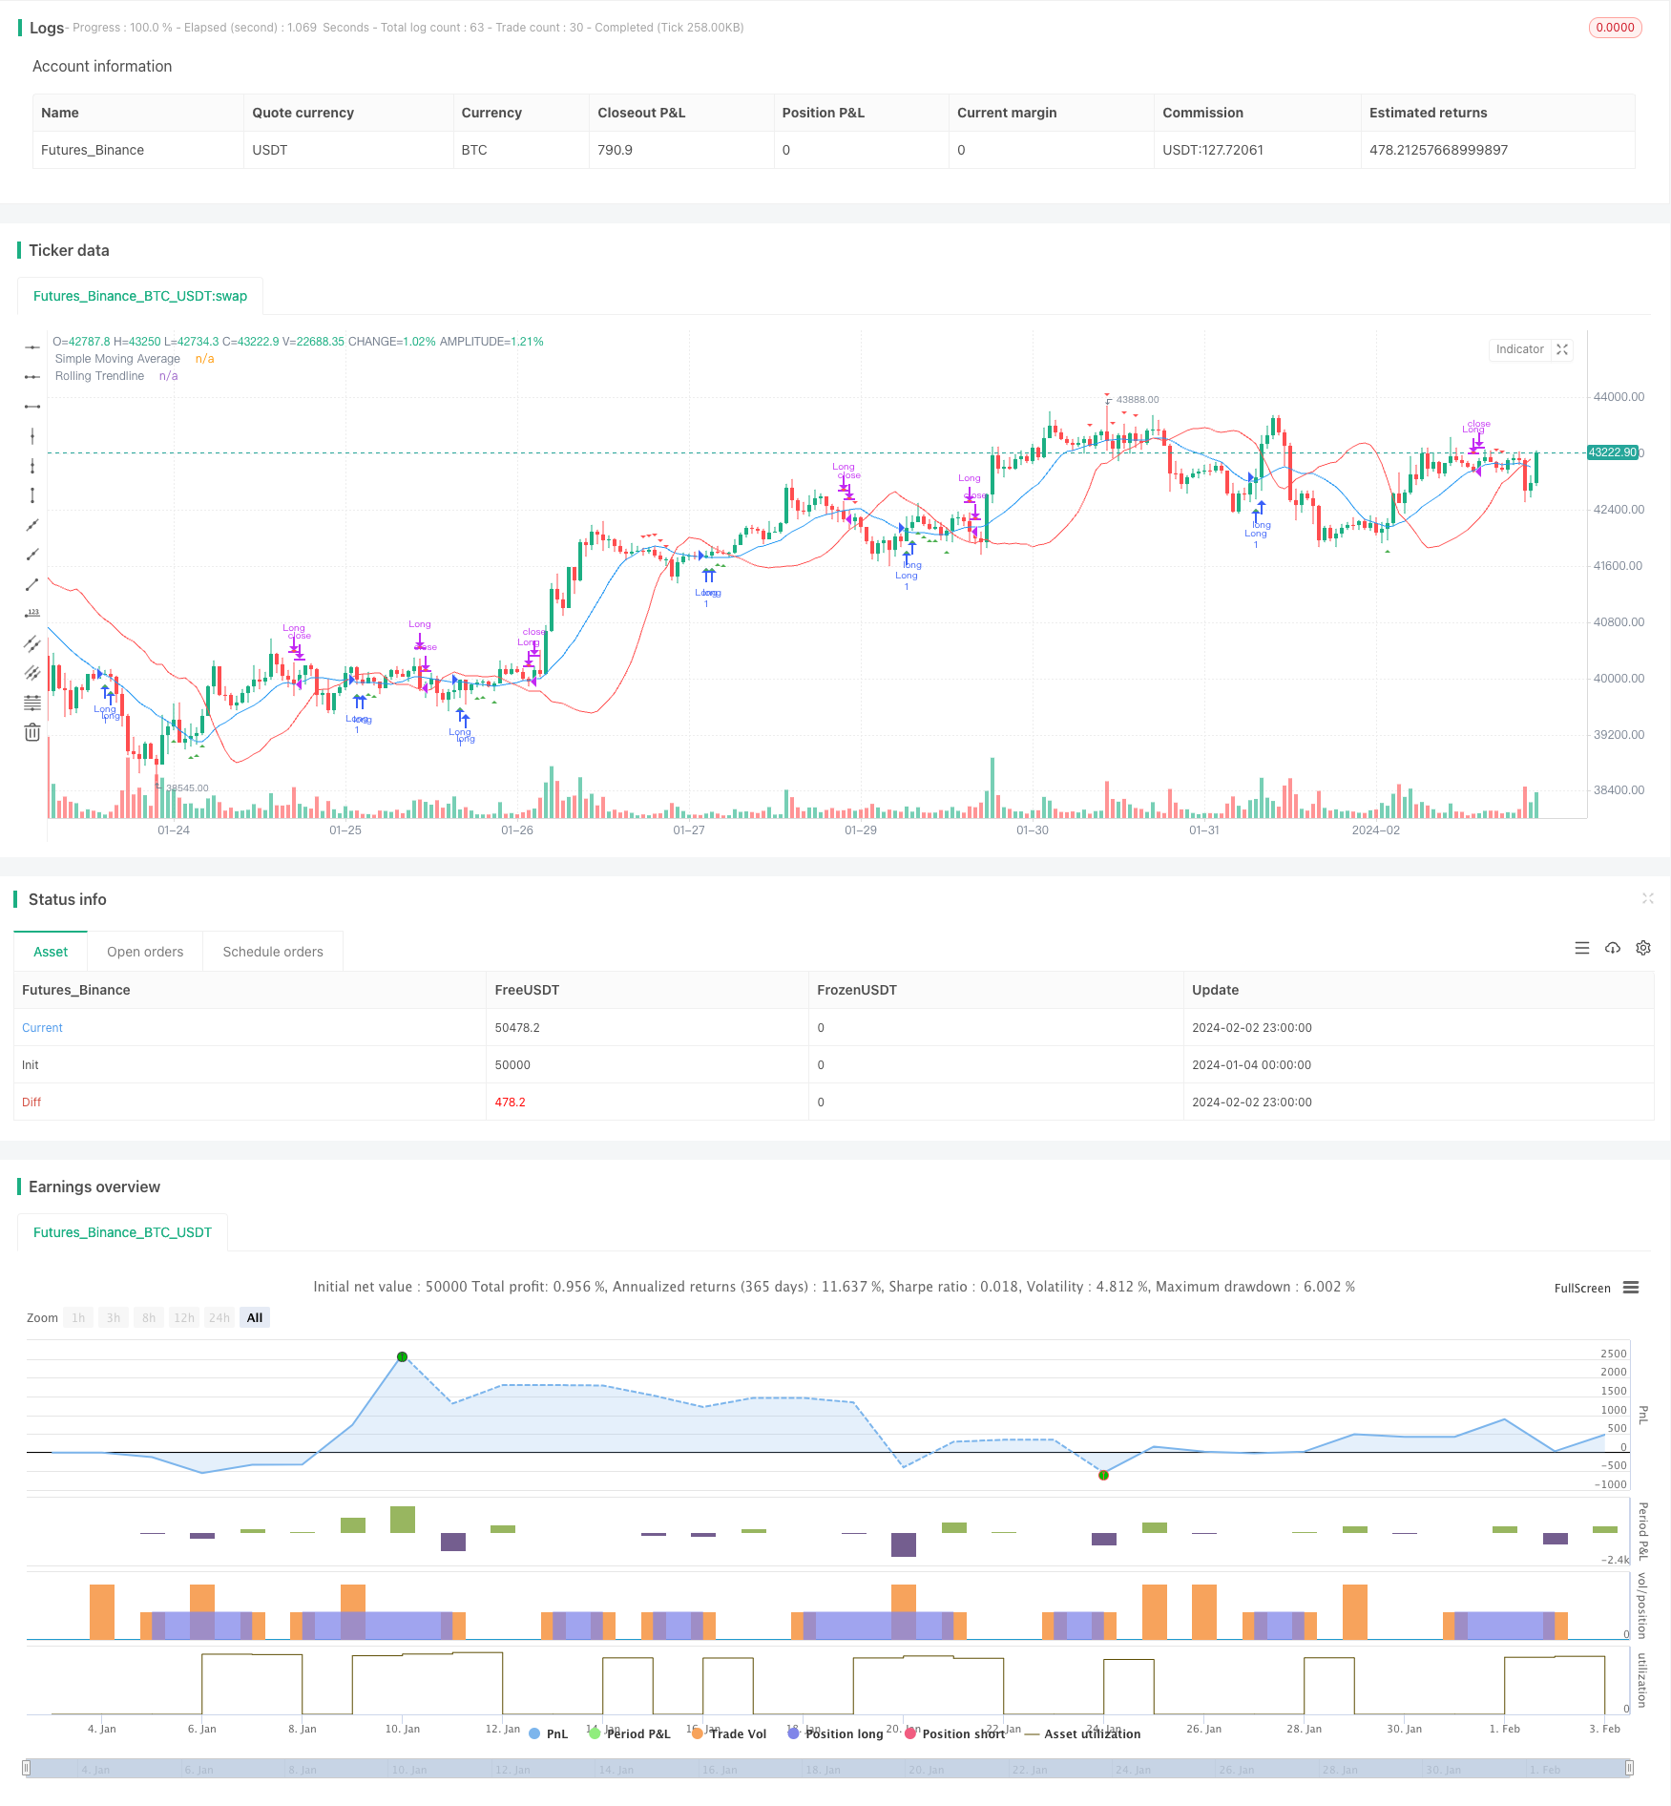This screenshot has height=1806, width=1671.
Task: Click the Futures_Binance cell in account table
Action: [93, 150]
